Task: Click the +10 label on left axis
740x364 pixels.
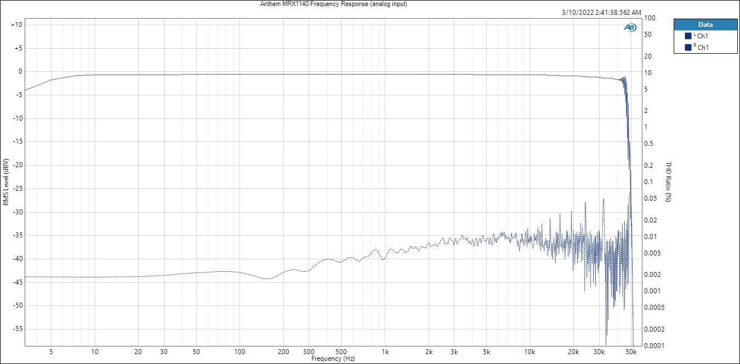Action: coord(16,25)
